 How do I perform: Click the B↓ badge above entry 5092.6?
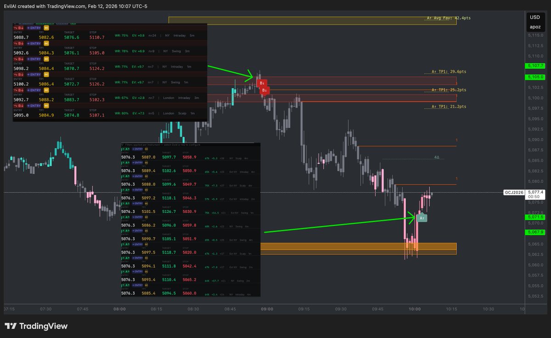pyautogui.click(x=19, y=44)
